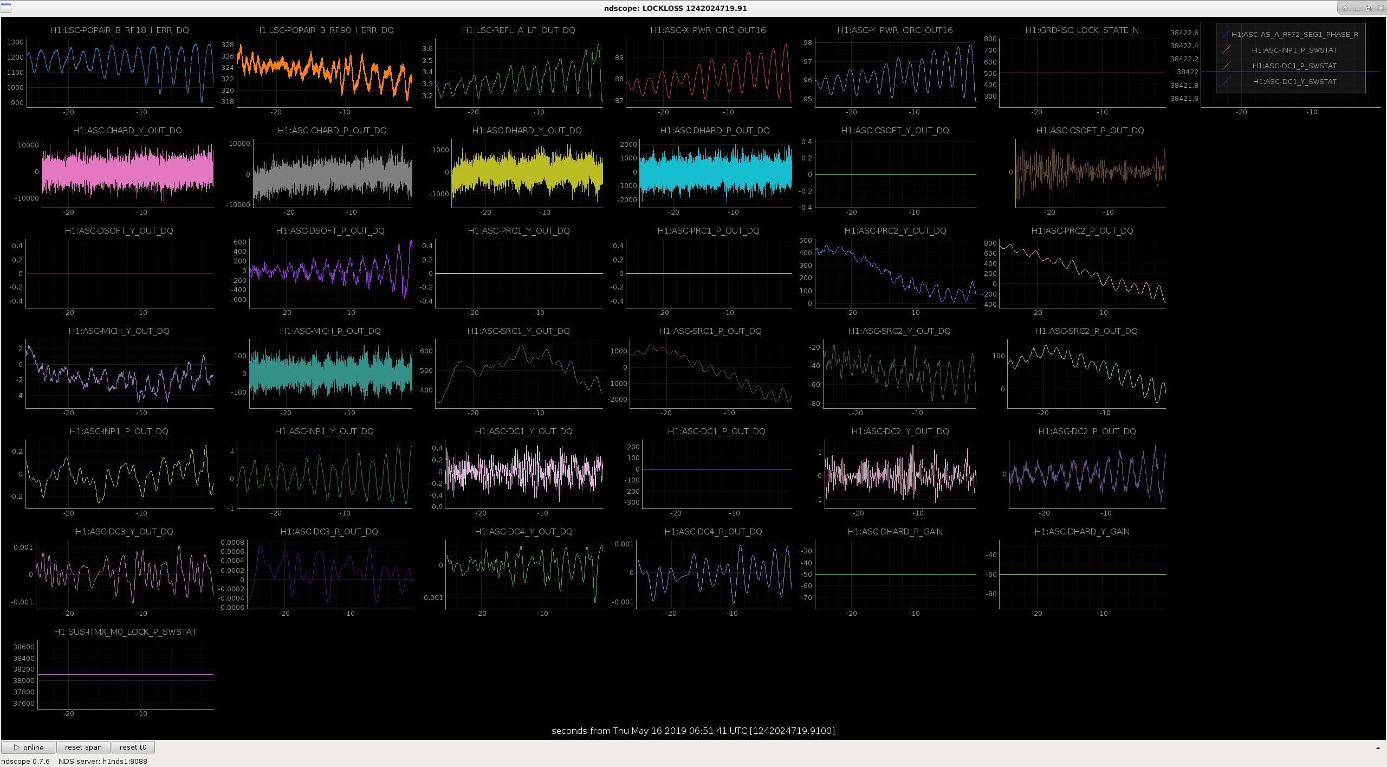The height and width of the screenshot is (767, 1387).
Task: Click inside the pink CHARD_Y_OUT_DQ plot
Action: click(127, 173)
